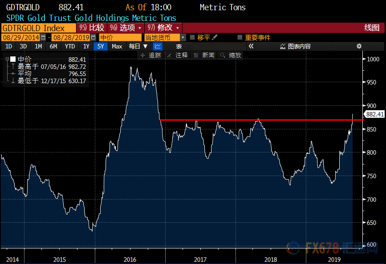Expand the 当地货币 currency dropdown arrow

coord(183,38)
